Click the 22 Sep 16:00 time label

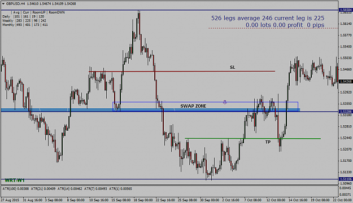(165, 200)
